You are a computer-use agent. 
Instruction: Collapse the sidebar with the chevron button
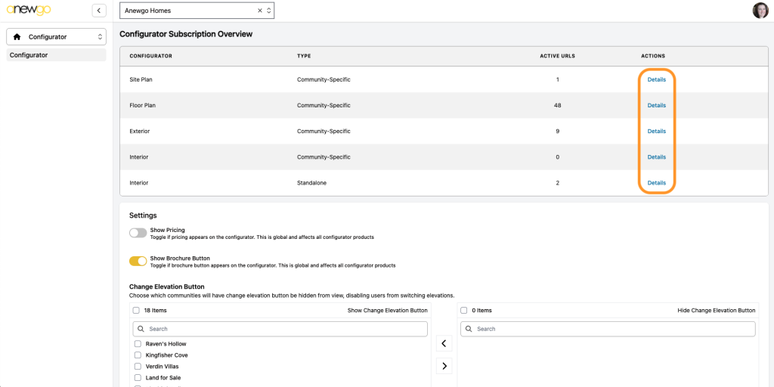(99, 11)
